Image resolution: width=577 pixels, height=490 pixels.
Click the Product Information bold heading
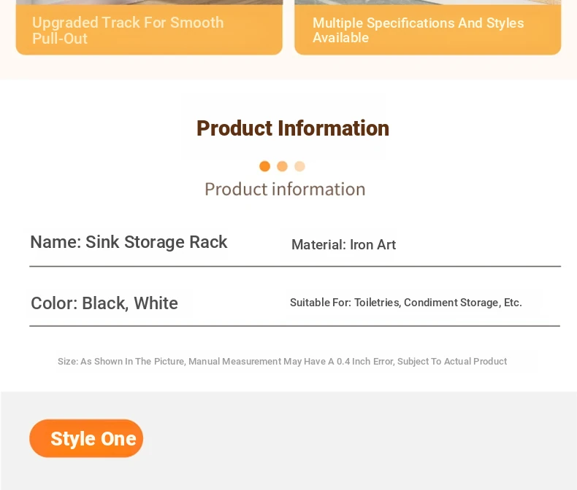[x=293, y=128]
